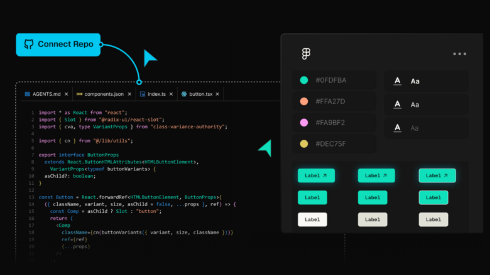The height and width of the screenshot is (275, 490).
Task: Select the dimmed gray Aa text style
Action: point(415,128)
